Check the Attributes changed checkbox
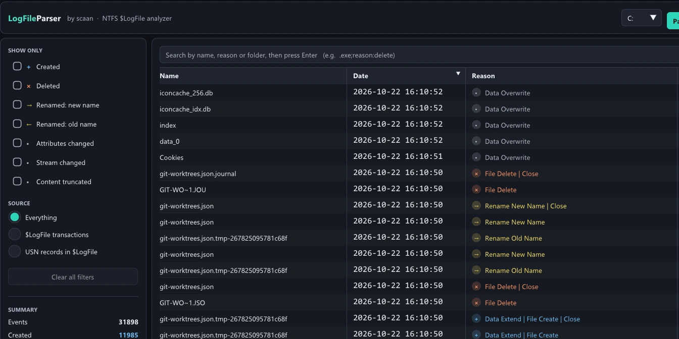Screen dimensions: 679x339 coord(17,143)
